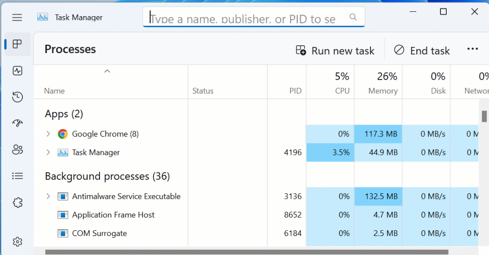
Task: Click the Background processes (36) heading
Action: [108, 177]
